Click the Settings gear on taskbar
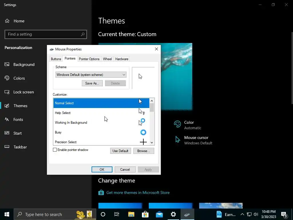 click(x=173, y=214)
